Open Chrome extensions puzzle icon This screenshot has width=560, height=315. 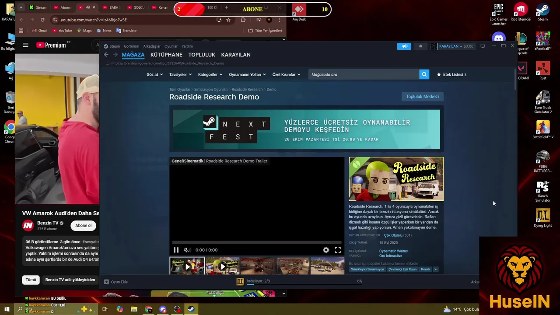coord(243,20)
